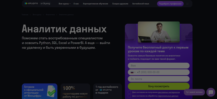Image resolution: width=217 pixels, height=99 pixels.
Task: Click the green checkmark document icon
Action: [51, 91]
